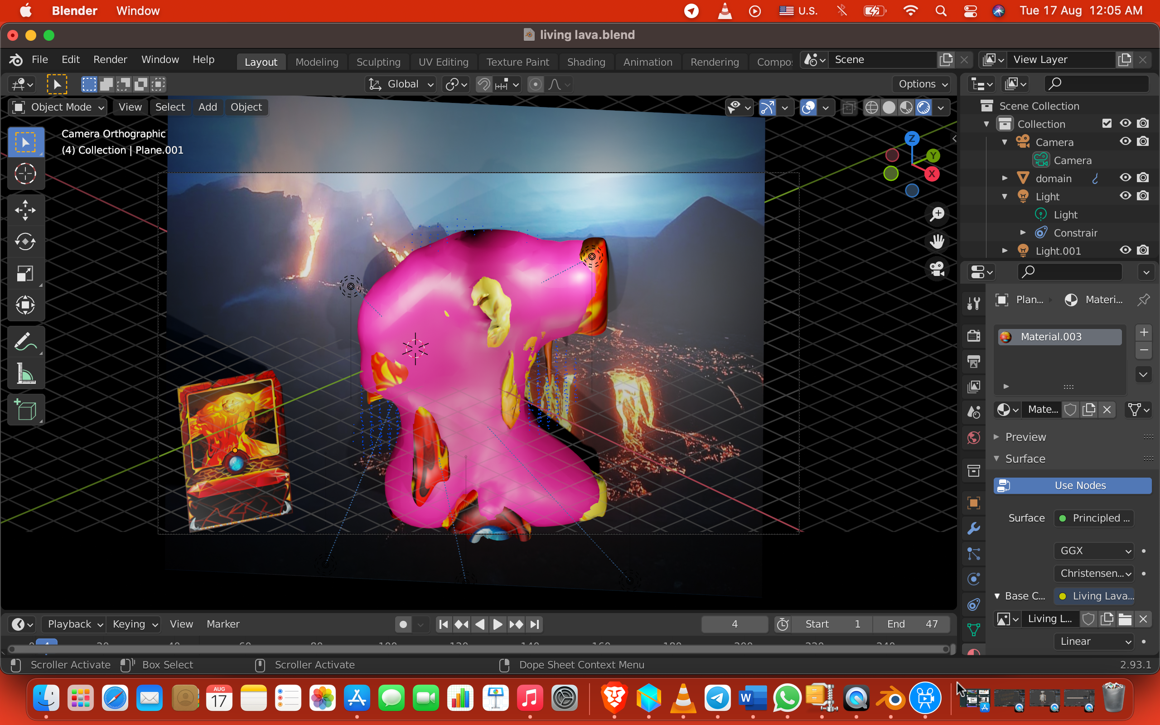
Task: Switch to solid viewport shading
Action: tap(889, 107)
